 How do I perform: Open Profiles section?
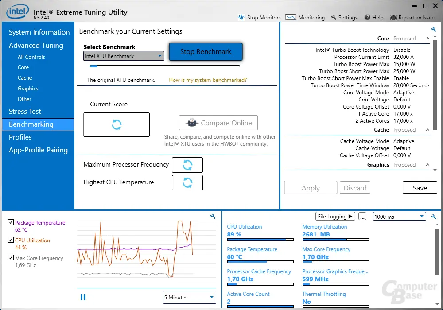click(20, 137)
